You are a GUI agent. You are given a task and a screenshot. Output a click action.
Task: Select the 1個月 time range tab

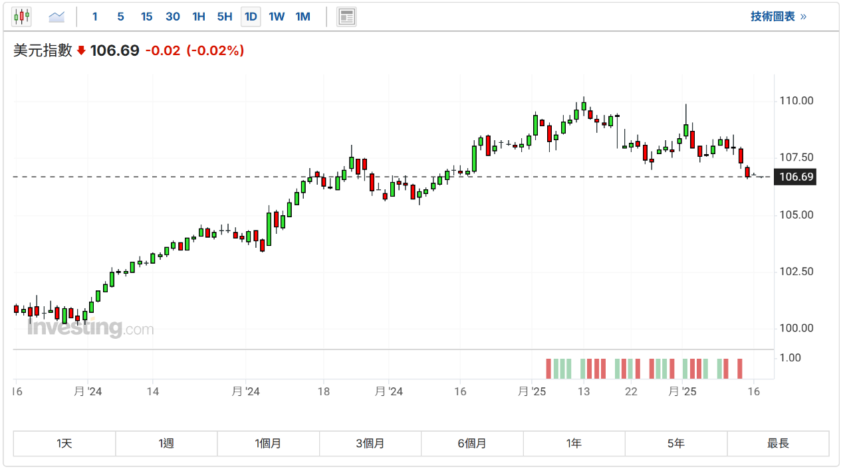(268, 443)
